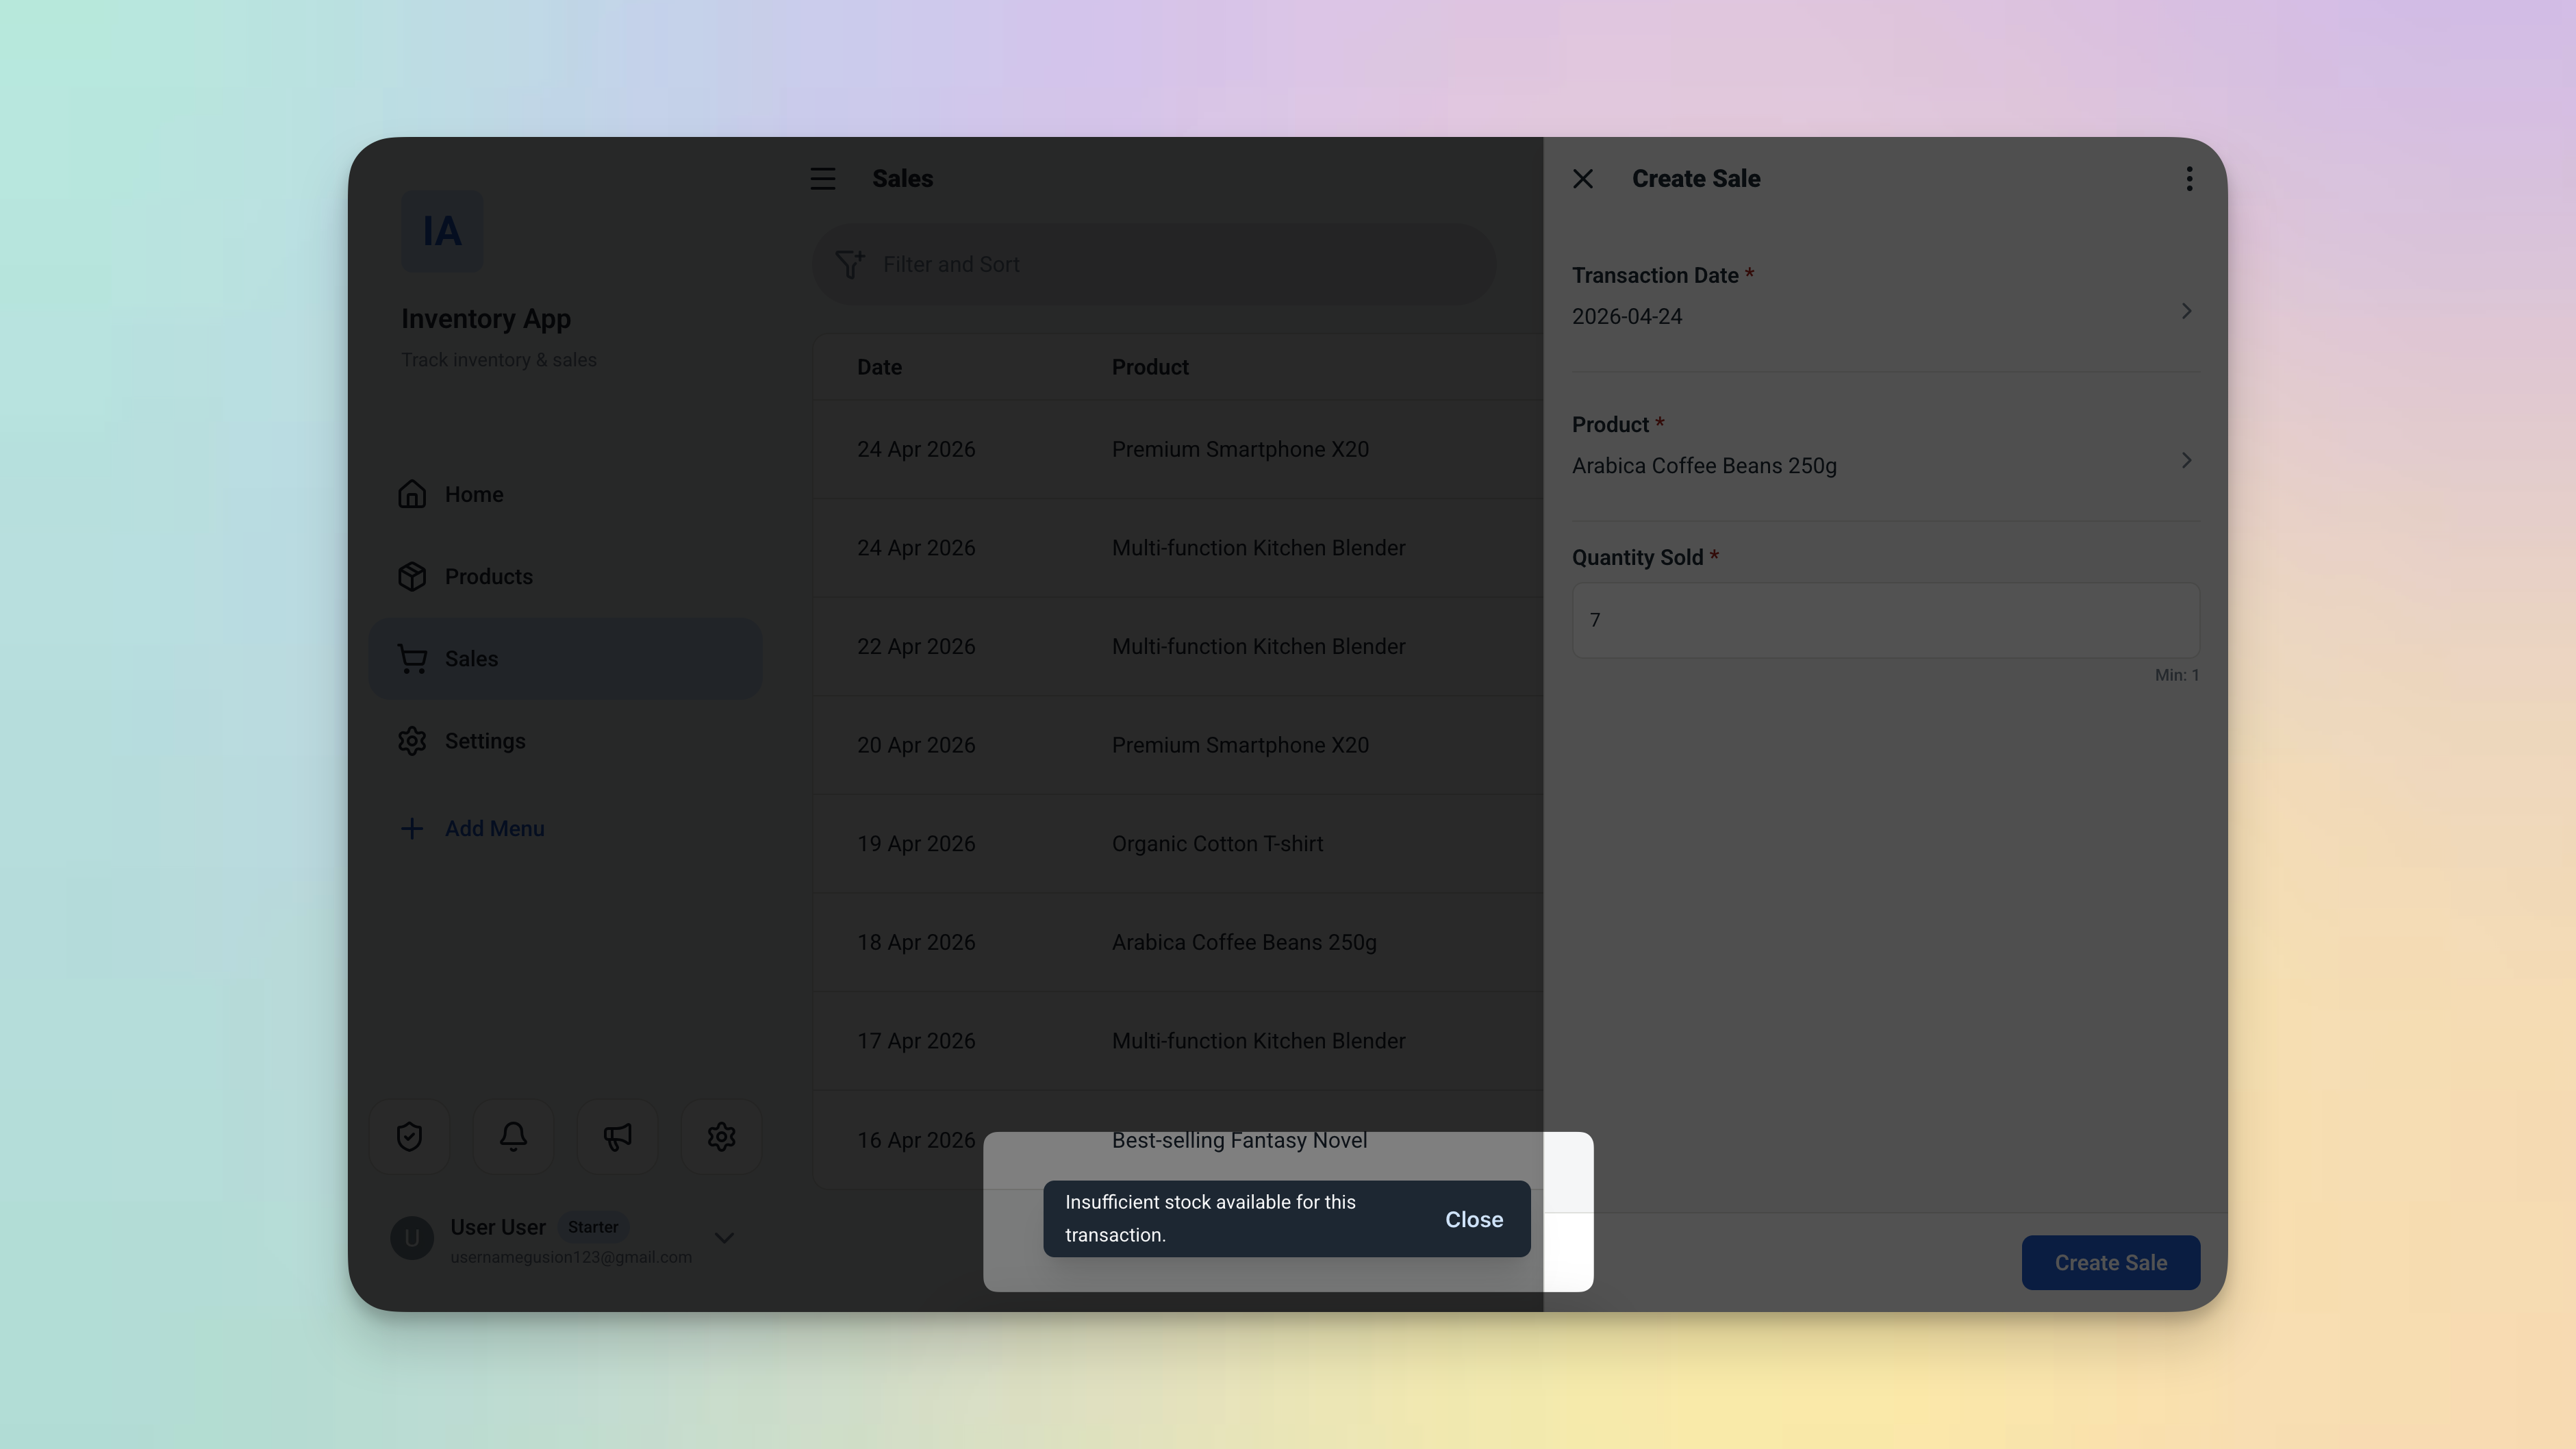This screenshot has height=1449, width=2576.
Task: Open the Create Sale more options menu
Action: pyautogui.click(x=2189, y=179)
